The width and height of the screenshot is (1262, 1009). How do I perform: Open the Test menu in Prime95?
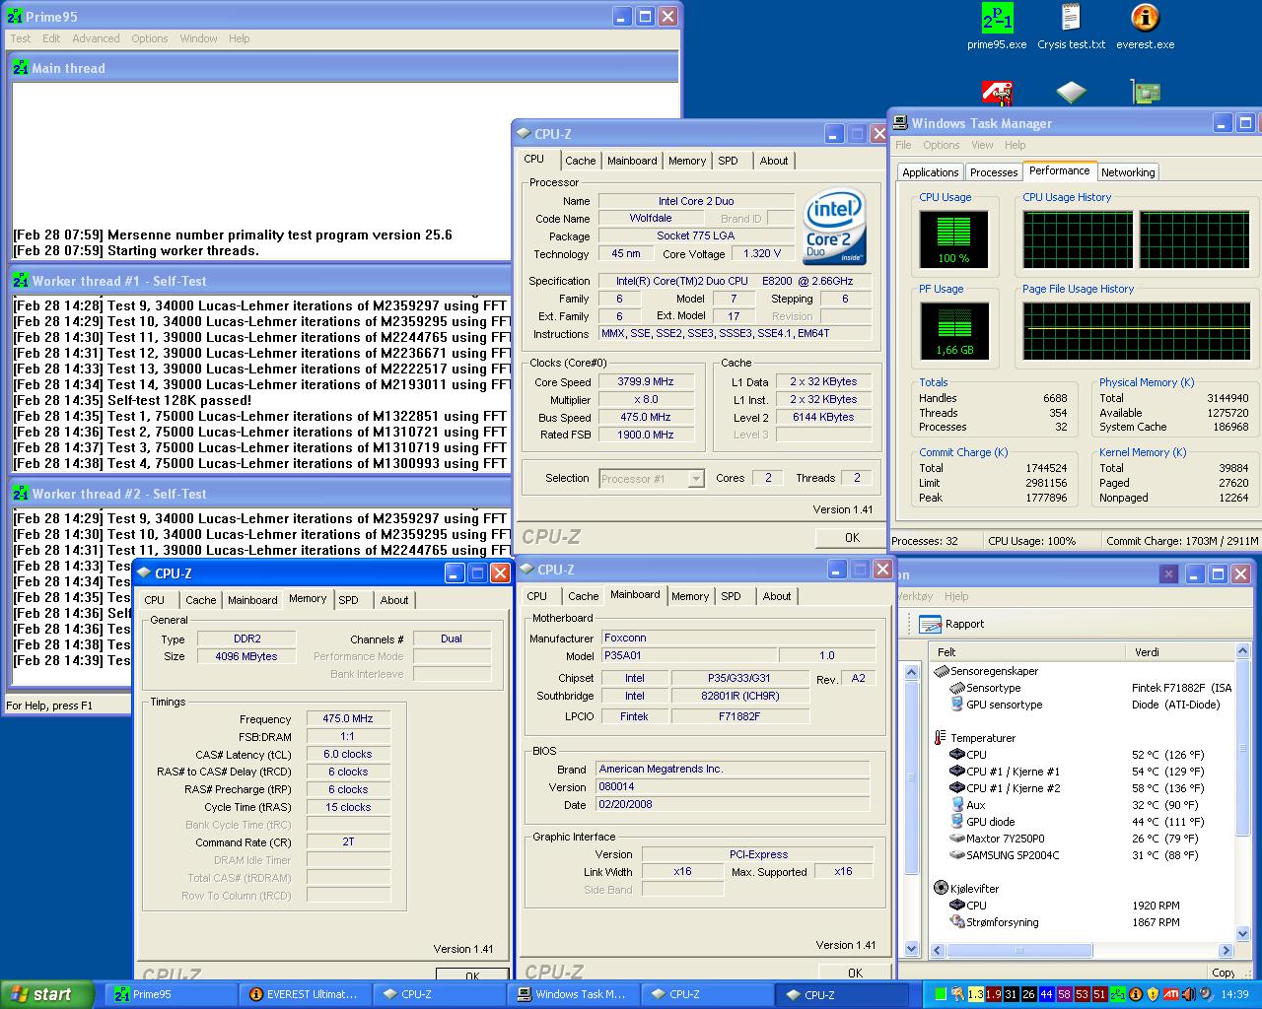point(21,38)
